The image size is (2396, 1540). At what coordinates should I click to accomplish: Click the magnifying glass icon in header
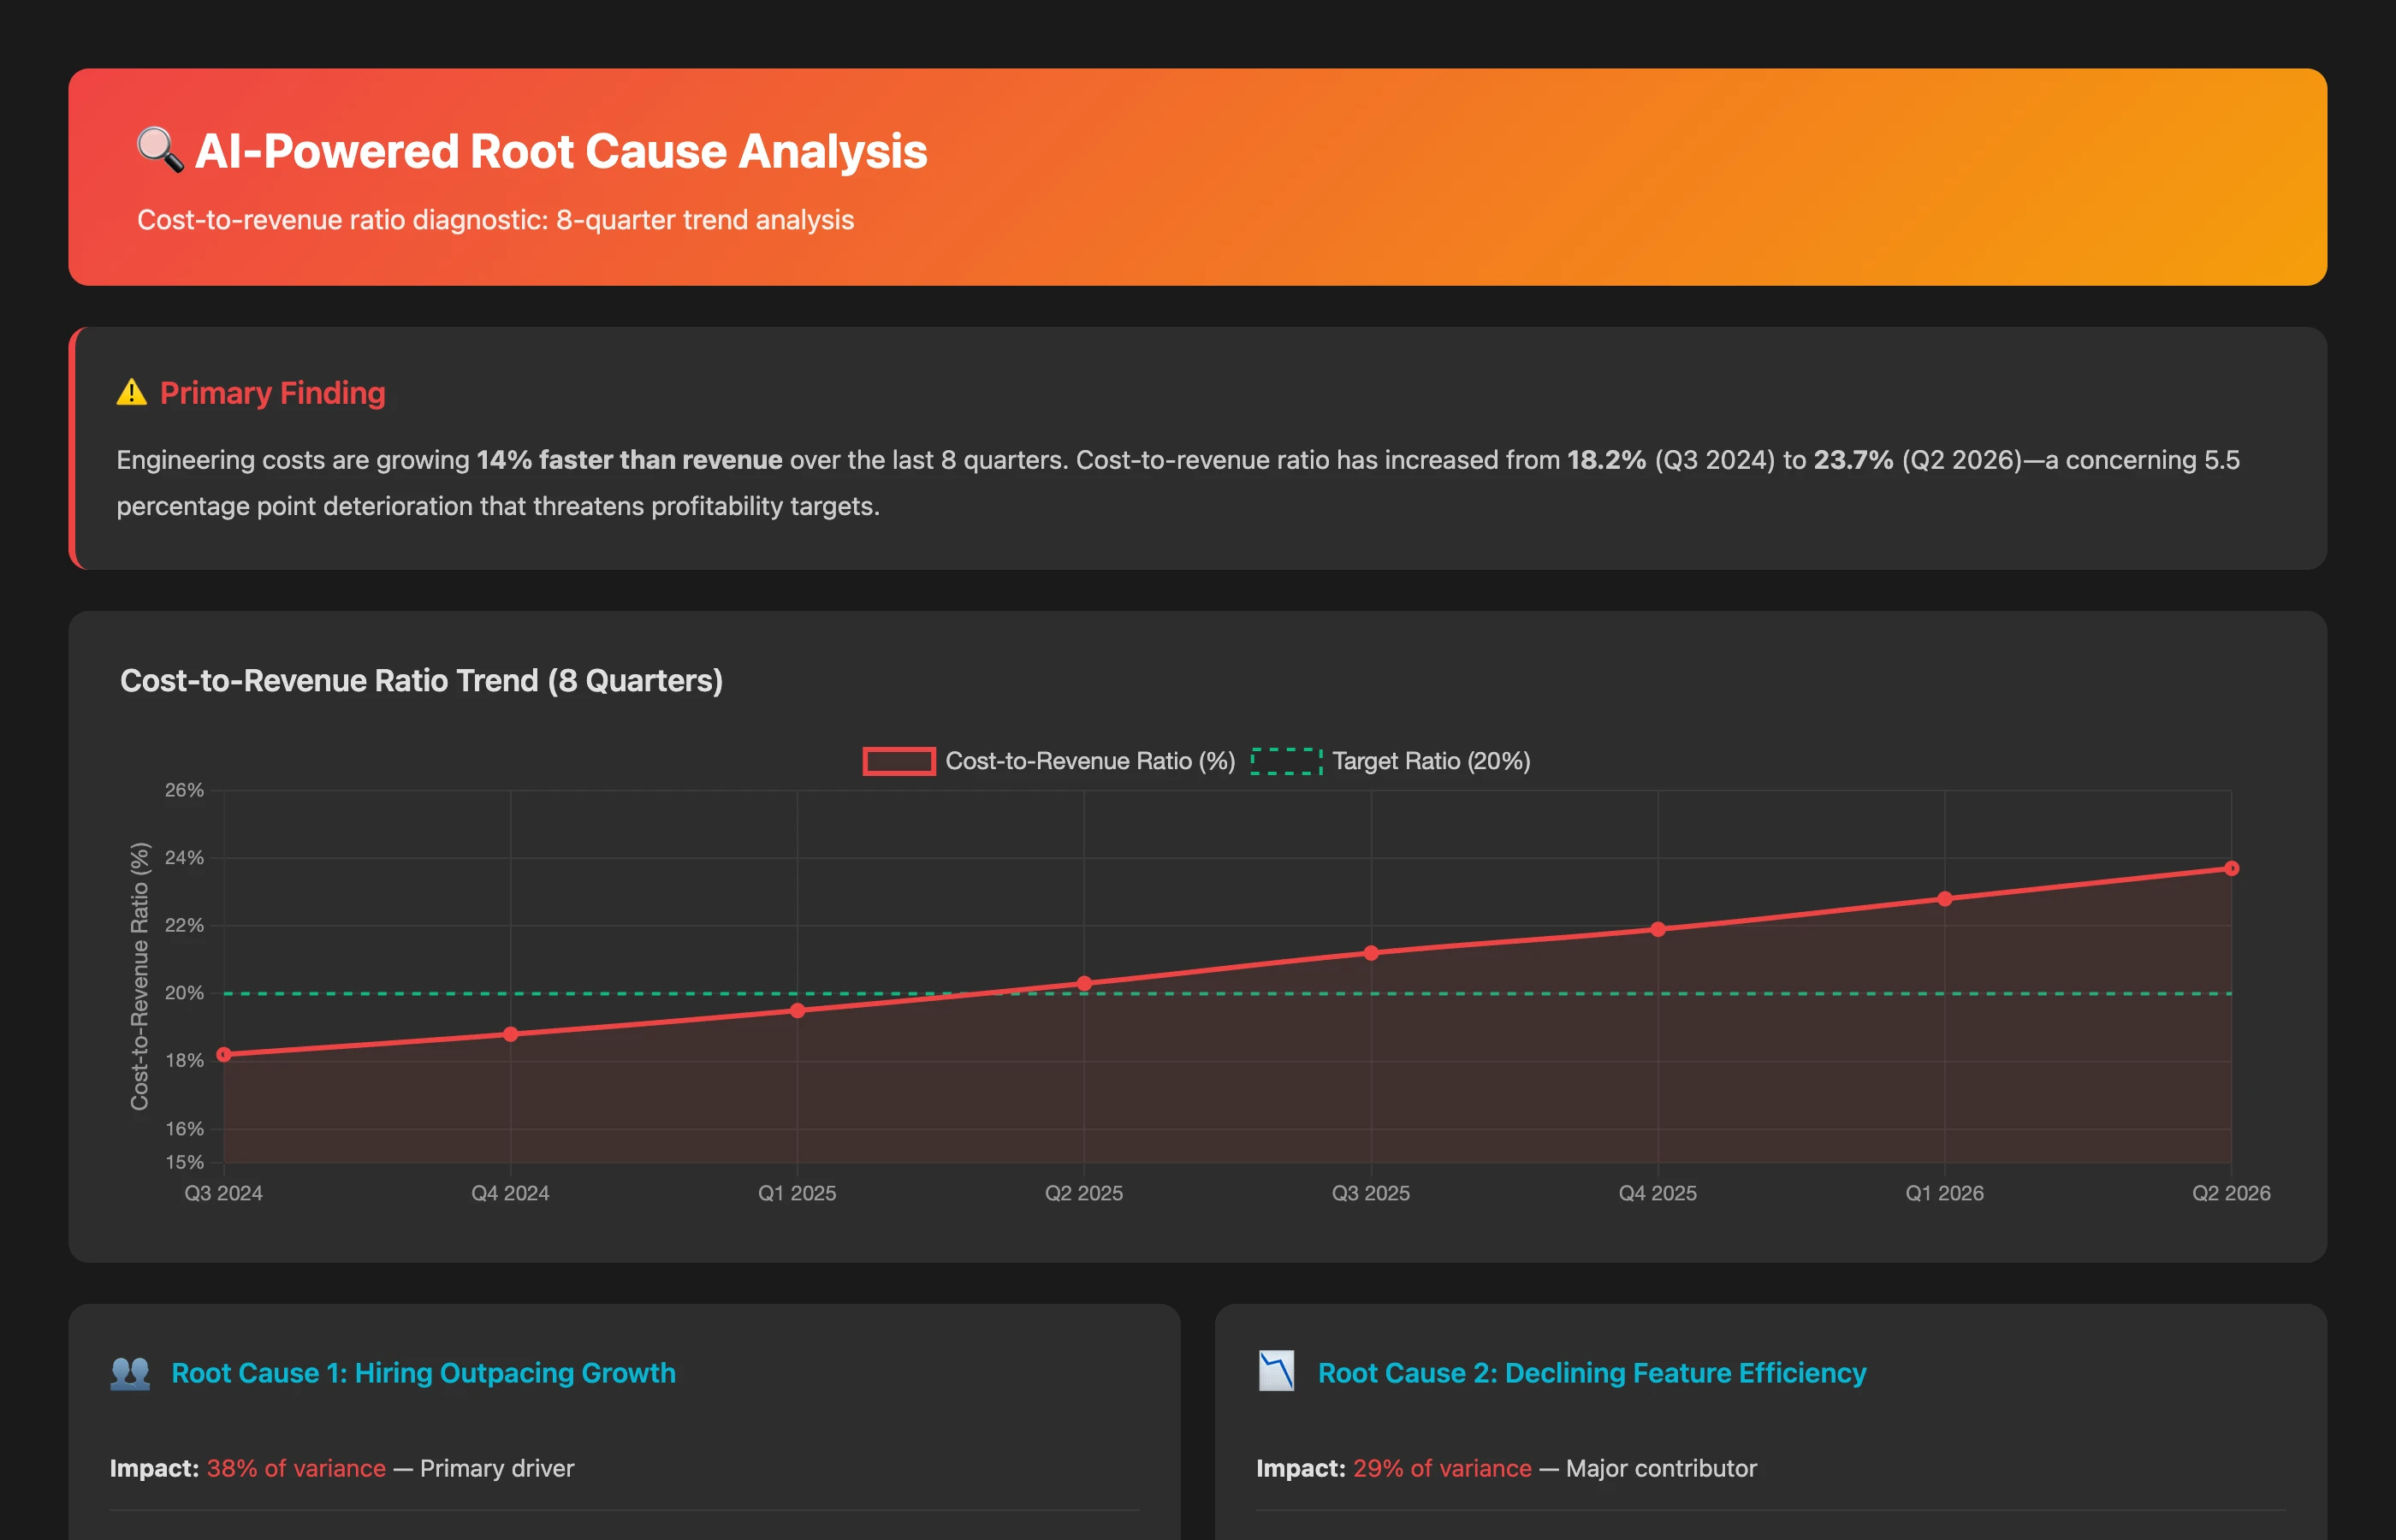[x=160, y=151]
